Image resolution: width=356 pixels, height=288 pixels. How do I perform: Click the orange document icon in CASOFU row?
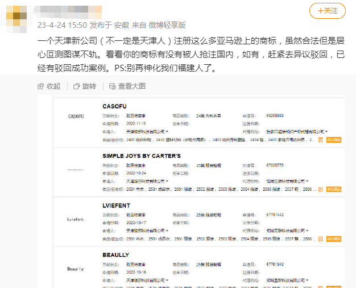pos(320,140)
